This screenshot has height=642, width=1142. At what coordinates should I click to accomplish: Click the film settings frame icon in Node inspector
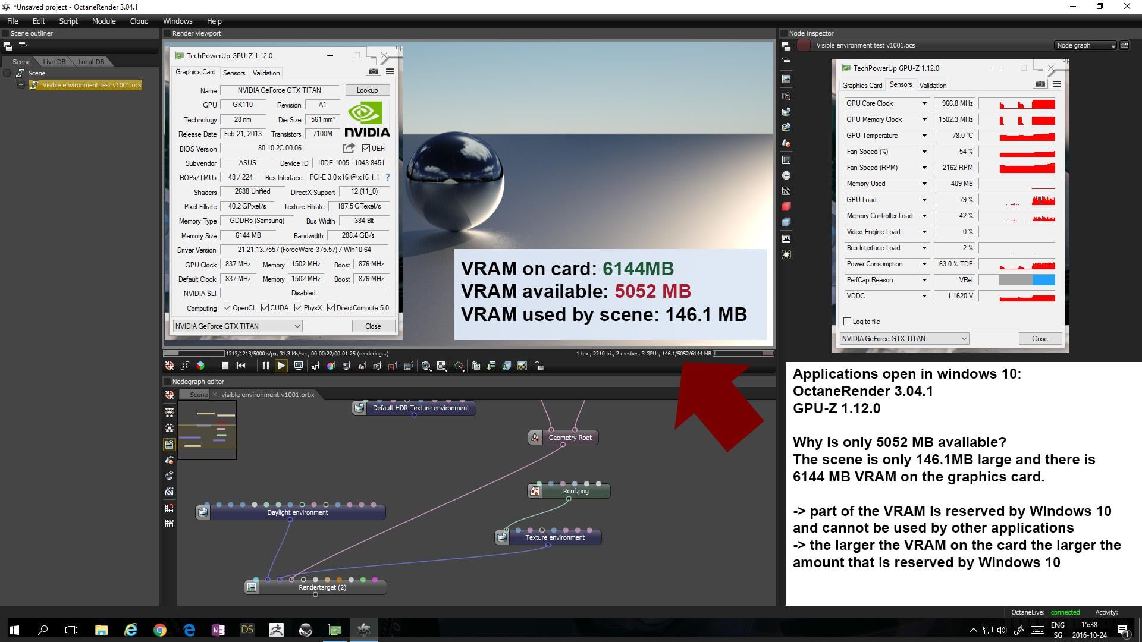786,160
